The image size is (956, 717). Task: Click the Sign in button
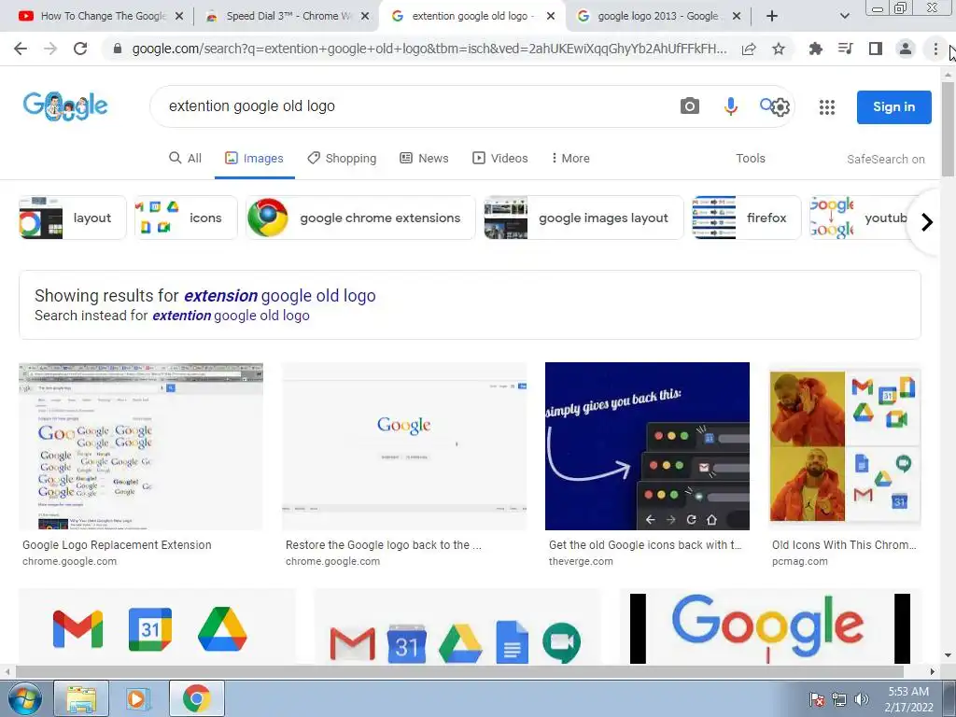click(x=893, y=106)
